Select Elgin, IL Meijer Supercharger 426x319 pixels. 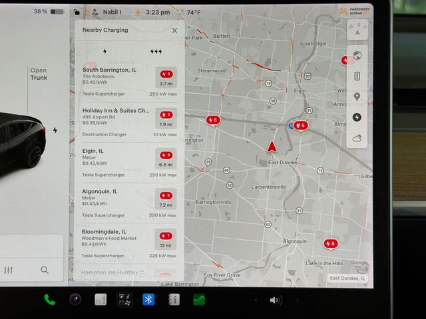coord(130,163)
